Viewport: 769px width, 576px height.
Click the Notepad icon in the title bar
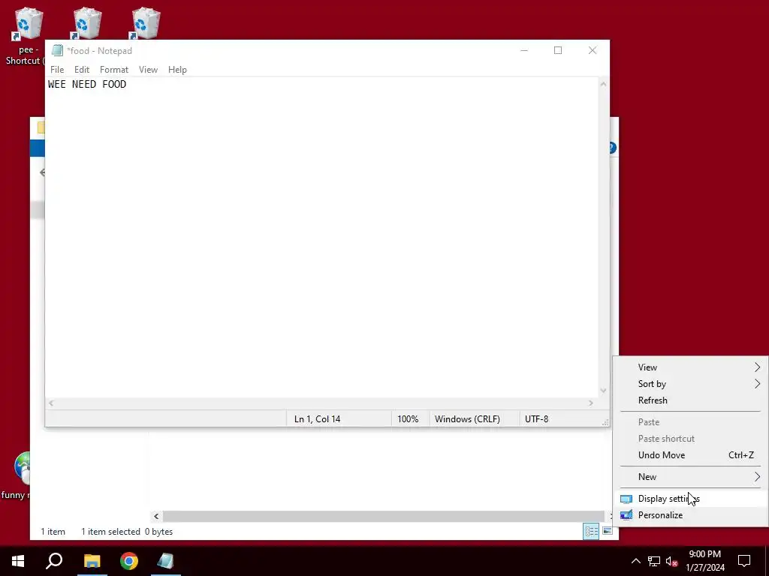57,50
